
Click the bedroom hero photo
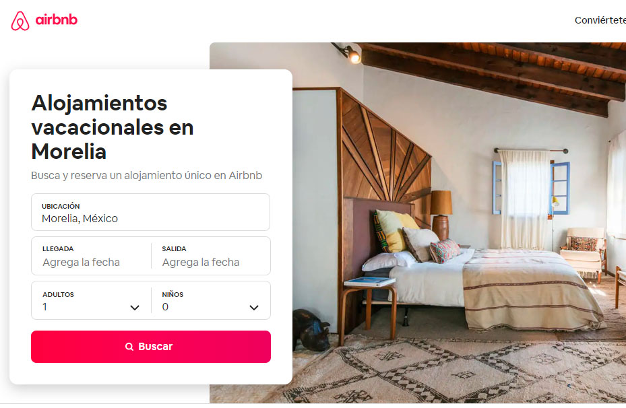point(459,224)
